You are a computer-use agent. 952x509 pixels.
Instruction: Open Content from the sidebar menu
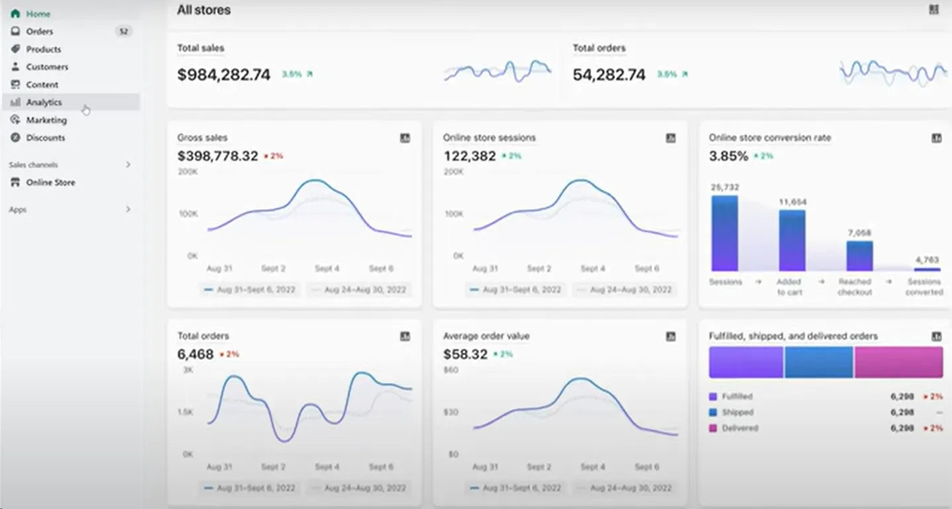tap(41, 84)
